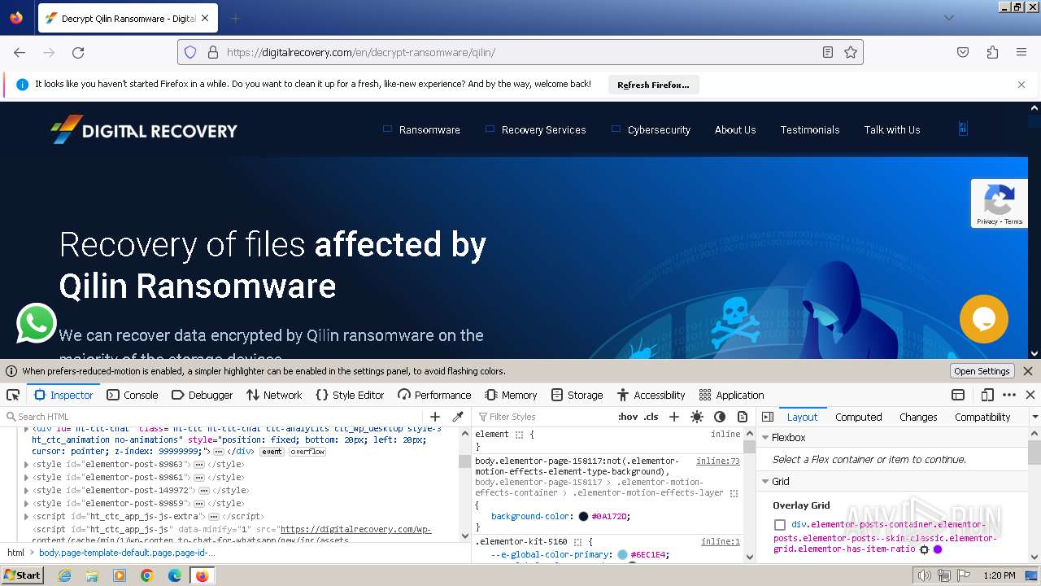Open the Memory tab
This screenshot has height=586, width=1041.
(511, 395)
